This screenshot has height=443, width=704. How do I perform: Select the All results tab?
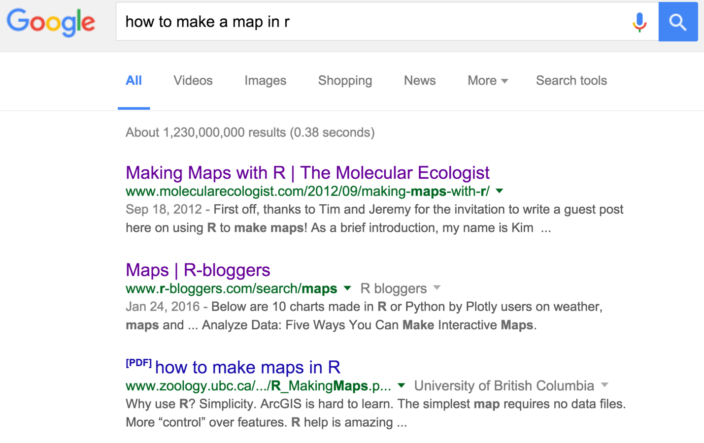click(x=134, y=81)
